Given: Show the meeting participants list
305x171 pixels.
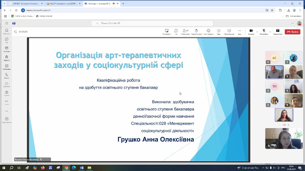Looking at the screenshot, I should click(x=185, y=32).
